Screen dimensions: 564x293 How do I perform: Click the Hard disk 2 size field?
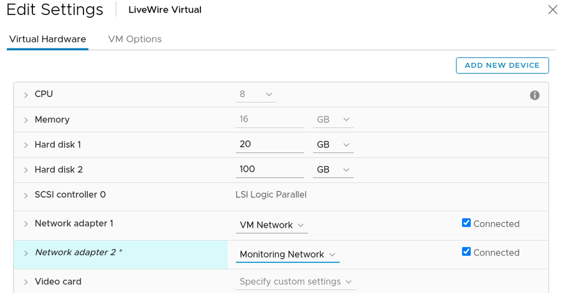[270, 169]
